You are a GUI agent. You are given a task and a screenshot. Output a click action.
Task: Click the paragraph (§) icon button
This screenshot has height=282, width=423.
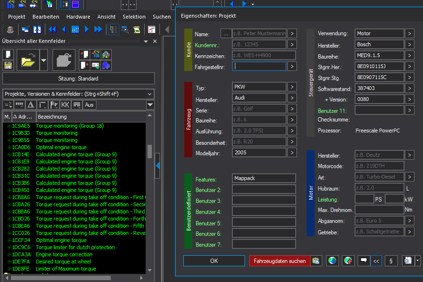click(x=391, y=261)
